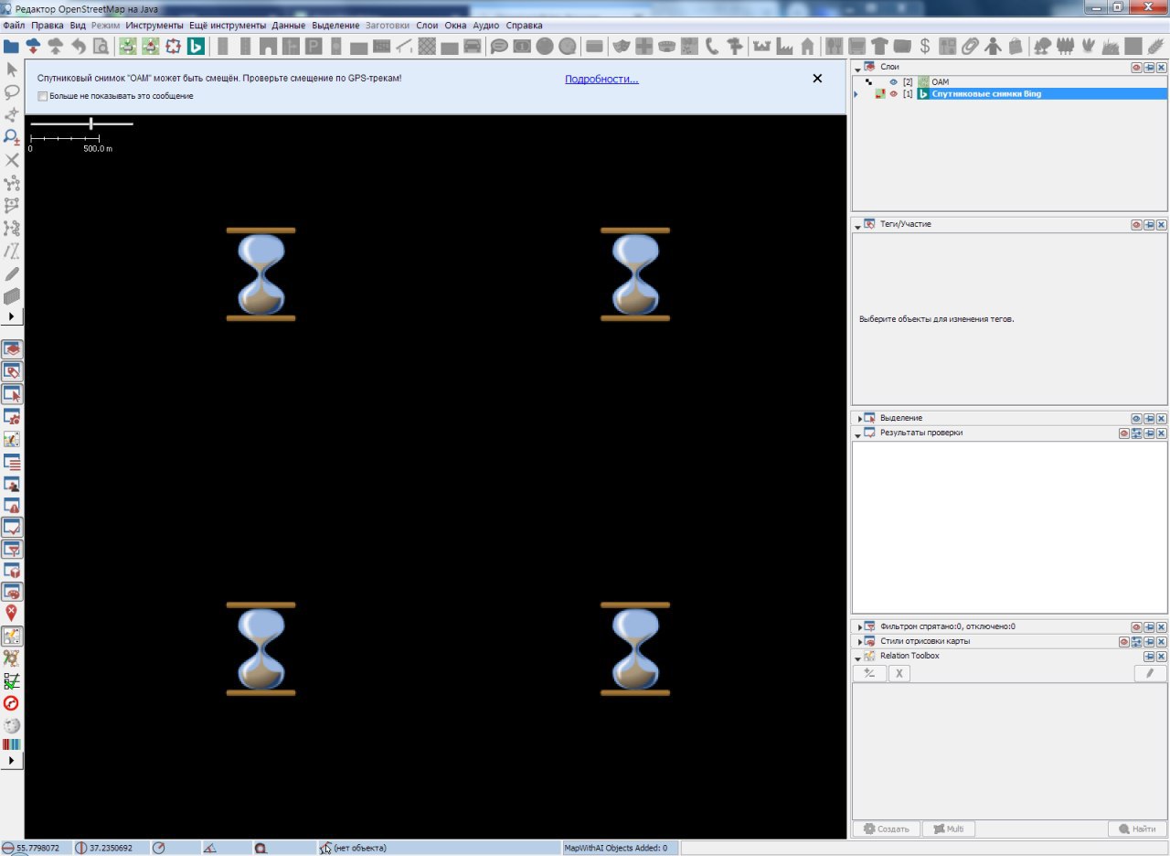Select the Lasso selection tool
This screenshot has height=856, width=1170.
(12, 92)
